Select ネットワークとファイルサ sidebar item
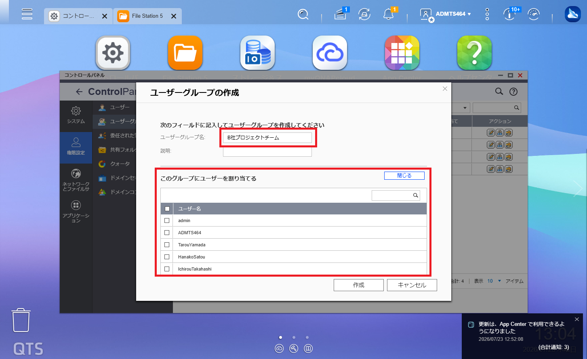This screenshot has width=587, height=359. coord(76,180)
